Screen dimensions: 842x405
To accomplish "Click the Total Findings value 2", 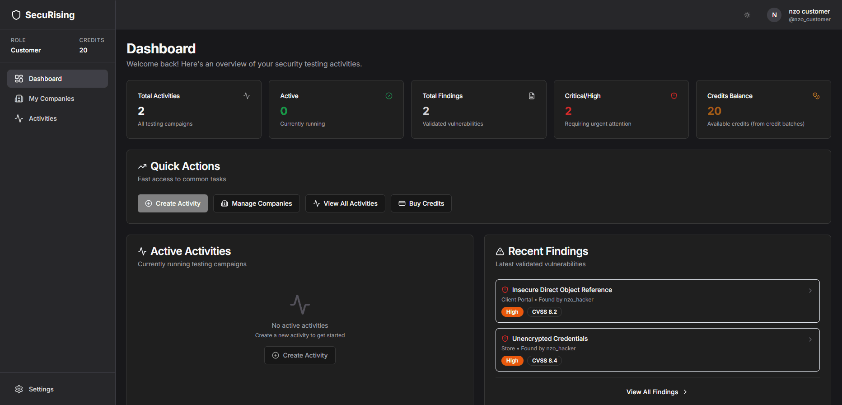I will 426,111.
